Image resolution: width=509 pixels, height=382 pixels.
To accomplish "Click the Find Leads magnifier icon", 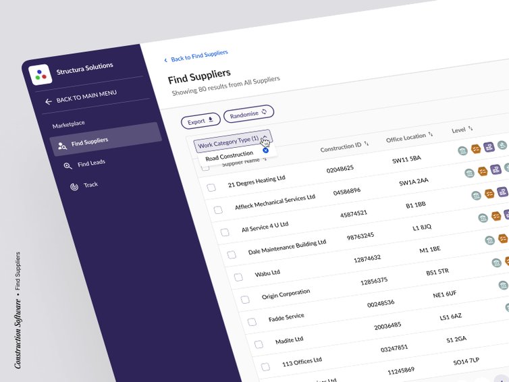I will tap(68, 165).
